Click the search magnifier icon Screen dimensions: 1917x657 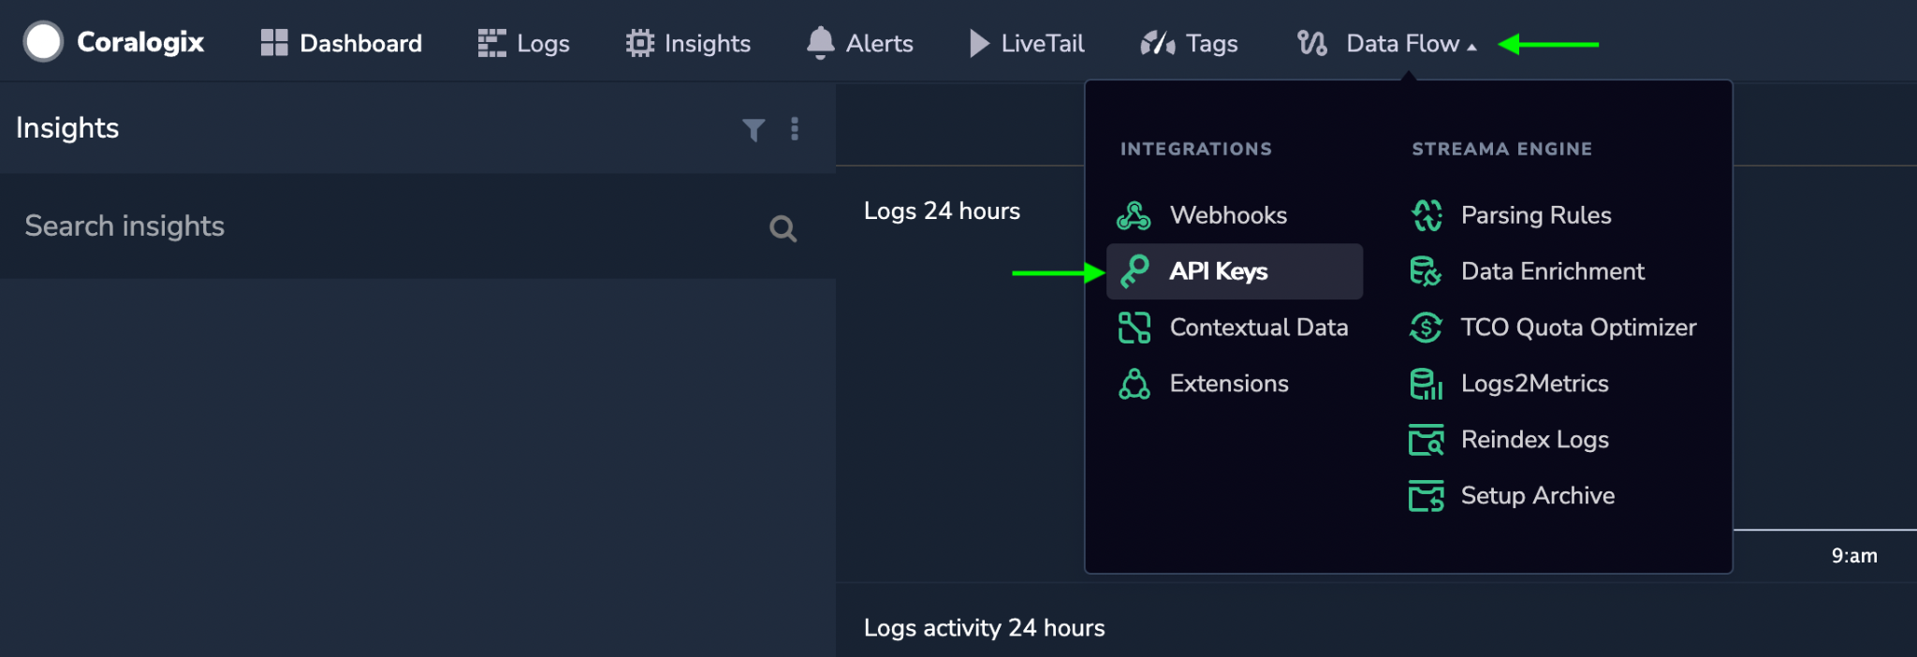click(x=783, y=228)
